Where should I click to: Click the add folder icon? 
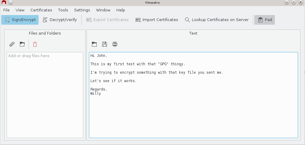[22, 45]
